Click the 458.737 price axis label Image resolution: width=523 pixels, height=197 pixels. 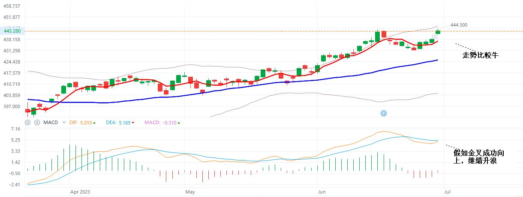12,6
